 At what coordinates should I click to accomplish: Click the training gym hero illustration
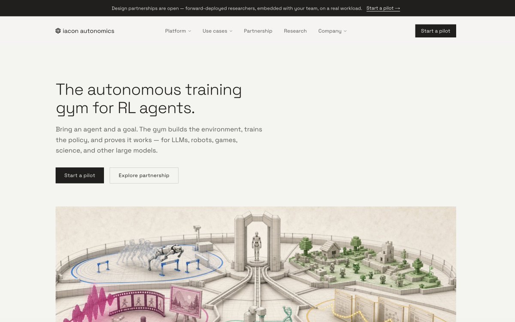256,264
